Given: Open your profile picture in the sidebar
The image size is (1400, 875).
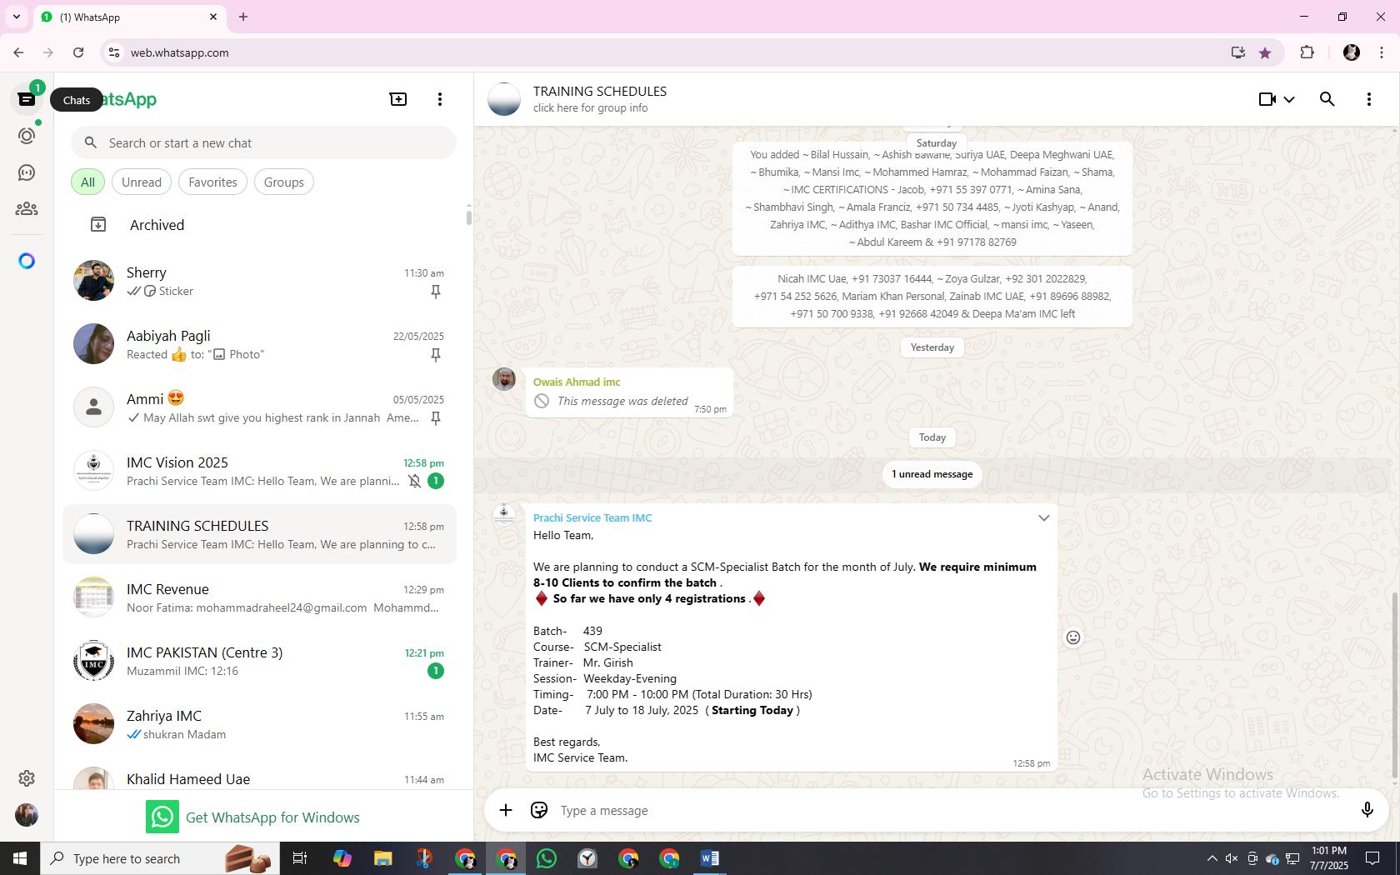Looking at the screenshot, I should 27,815.
